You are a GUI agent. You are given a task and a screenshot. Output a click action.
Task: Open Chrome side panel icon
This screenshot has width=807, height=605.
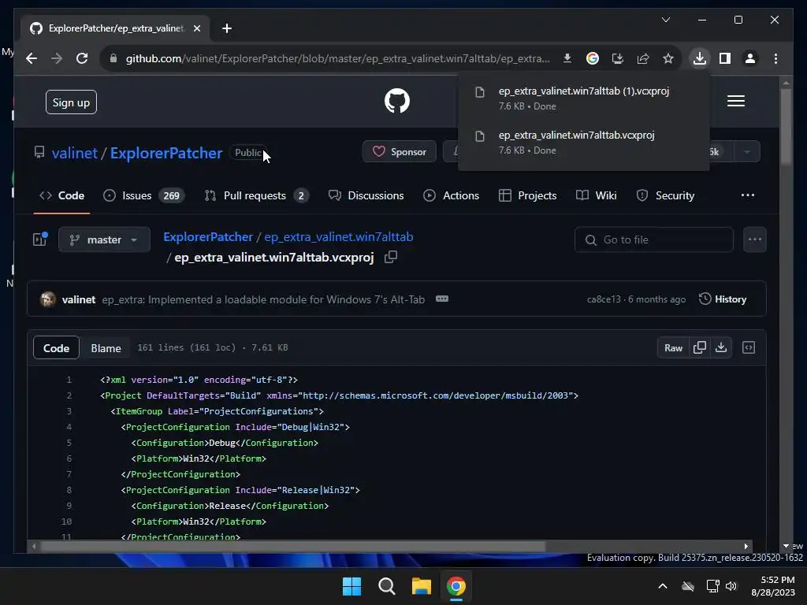pyautogui.click(x=725, y=58)
